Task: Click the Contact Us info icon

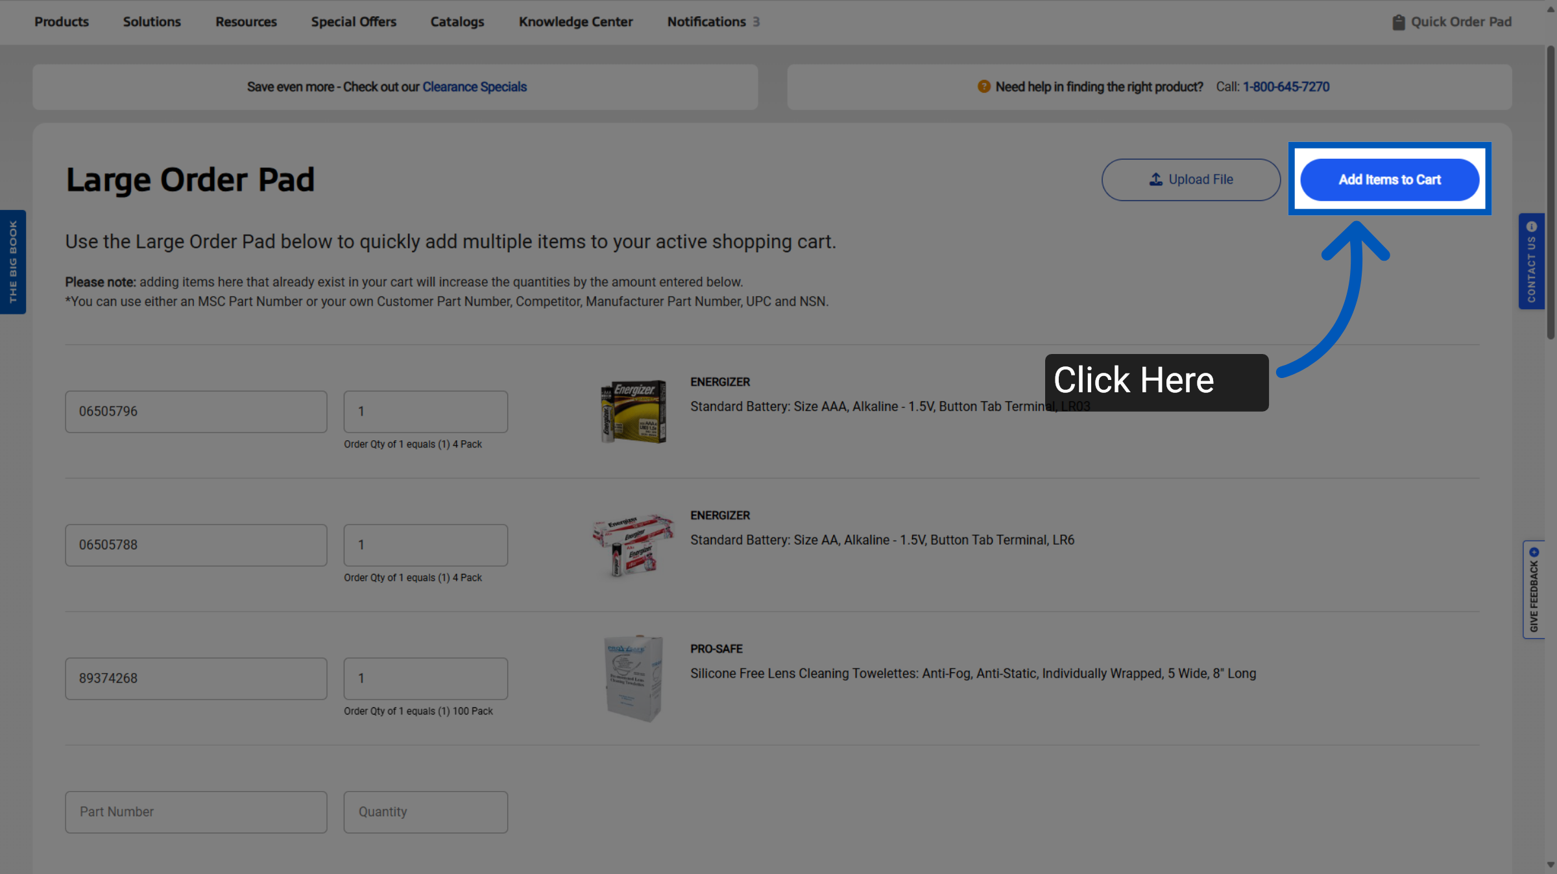Action: point(1532,227)
